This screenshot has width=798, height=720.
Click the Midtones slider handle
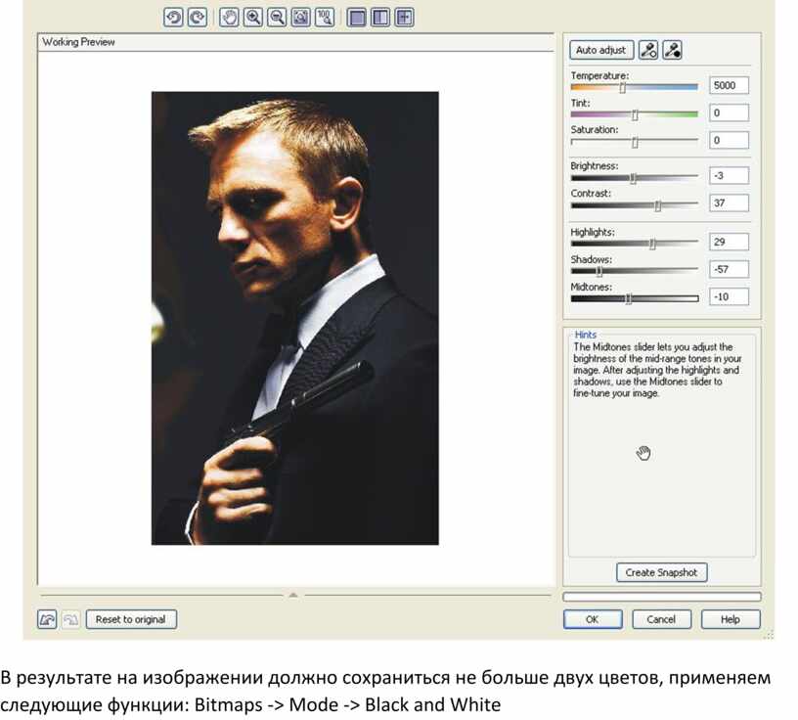[629, 299]
